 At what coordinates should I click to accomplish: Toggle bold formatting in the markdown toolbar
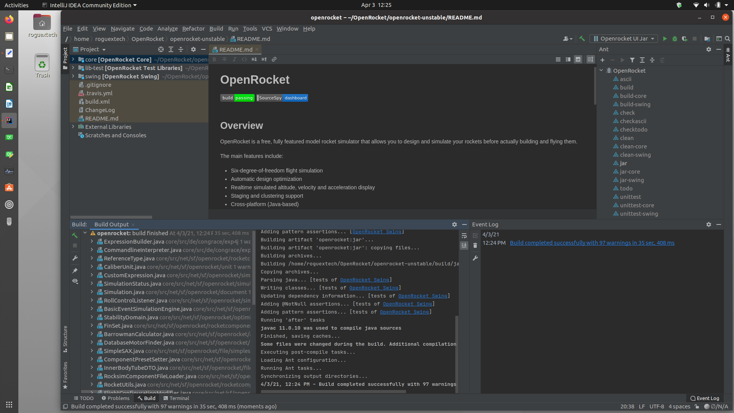pyautogui.click(x=214, y=59)
